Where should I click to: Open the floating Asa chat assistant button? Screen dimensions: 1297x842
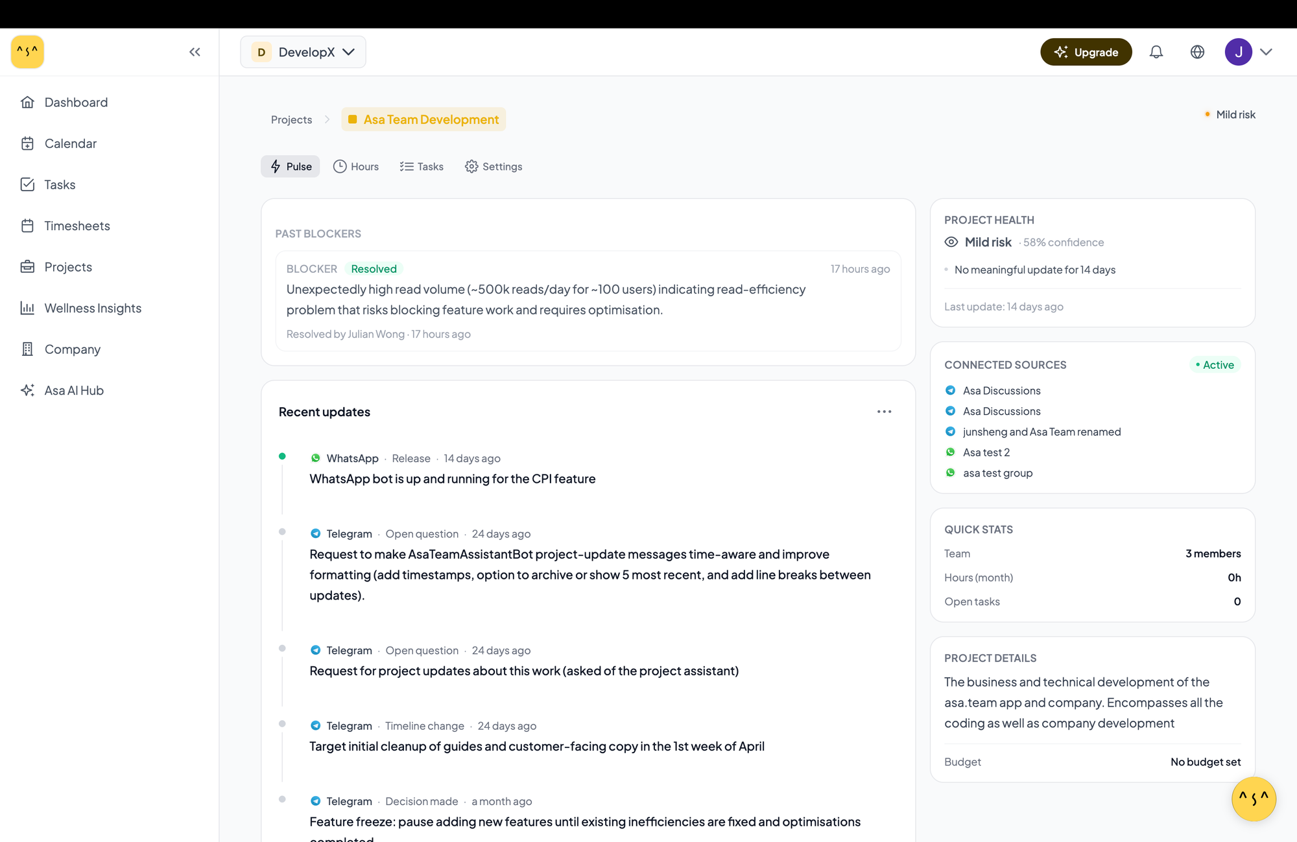pyautogui.click(x=1254, y=799)
